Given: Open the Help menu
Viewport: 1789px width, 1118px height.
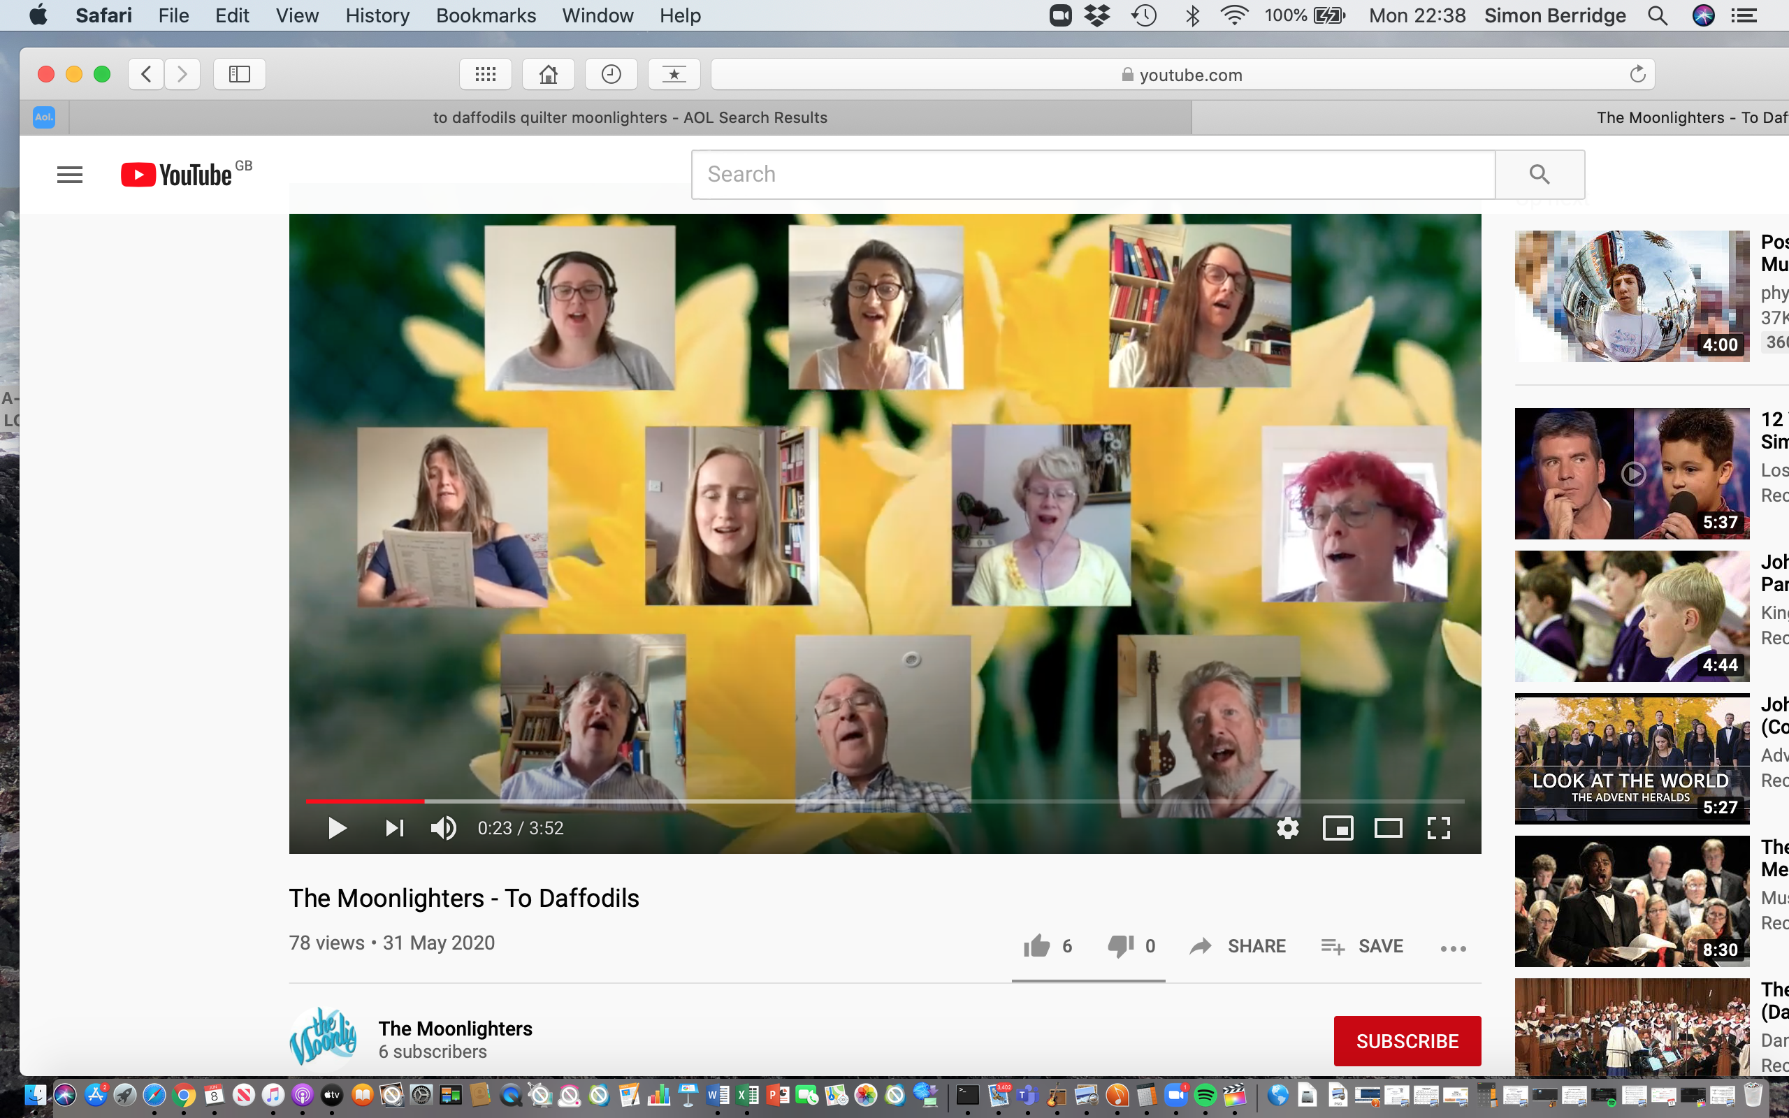Looking at the screenshot, I should point(680,15).
